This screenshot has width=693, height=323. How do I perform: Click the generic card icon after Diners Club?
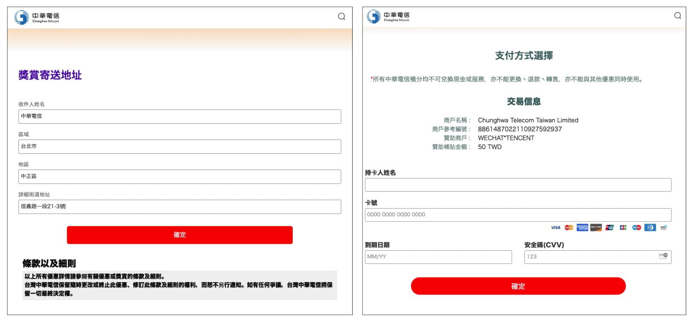(664, 228)
